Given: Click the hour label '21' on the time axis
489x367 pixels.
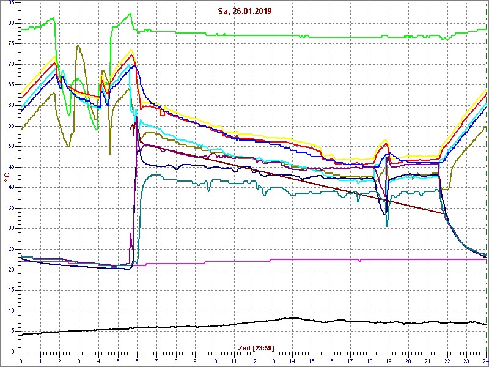Looking at the screenshot, I should (x=428, y=361).
